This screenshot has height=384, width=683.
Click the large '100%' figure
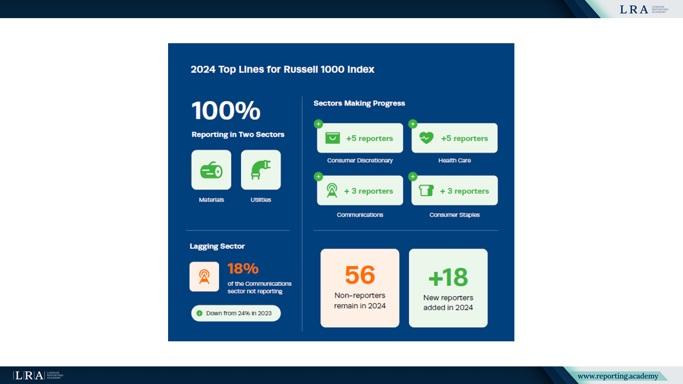click(226, 111)
